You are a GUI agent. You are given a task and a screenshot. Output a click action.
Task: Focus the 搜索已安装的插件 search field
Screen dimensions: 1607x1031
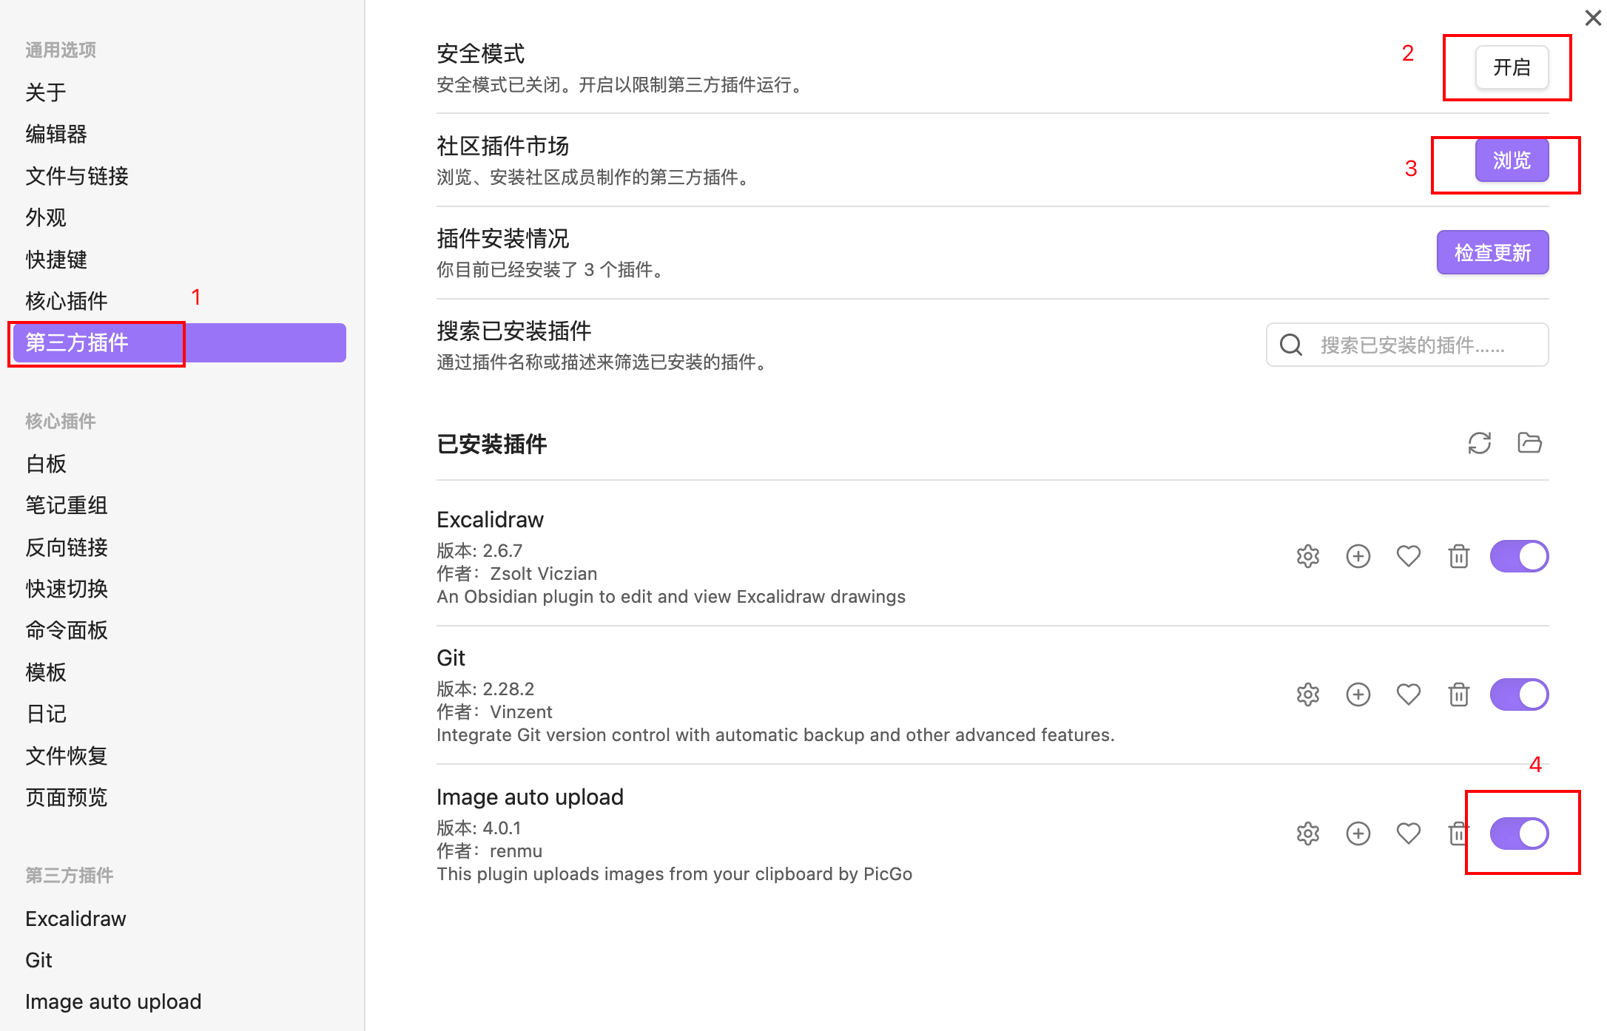tap(1406, 345)
